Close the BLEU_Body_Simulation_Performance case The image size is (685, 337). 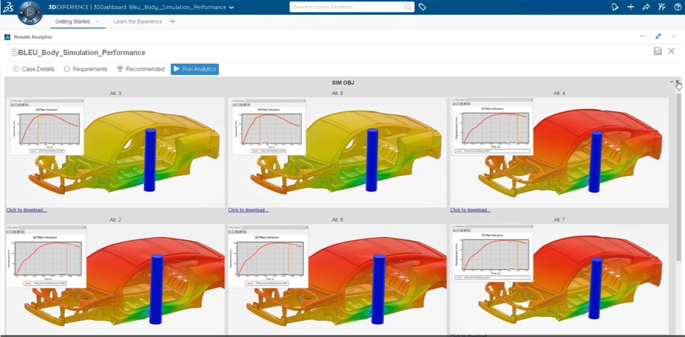(x=672, y=51)
